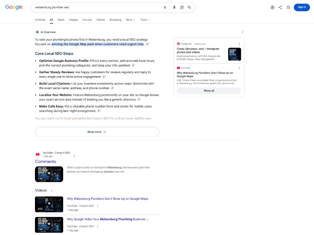The width and height of the screenshot is (314, 235).
Task: Open source link icon after Make Calls Easy
Action: 99,111
